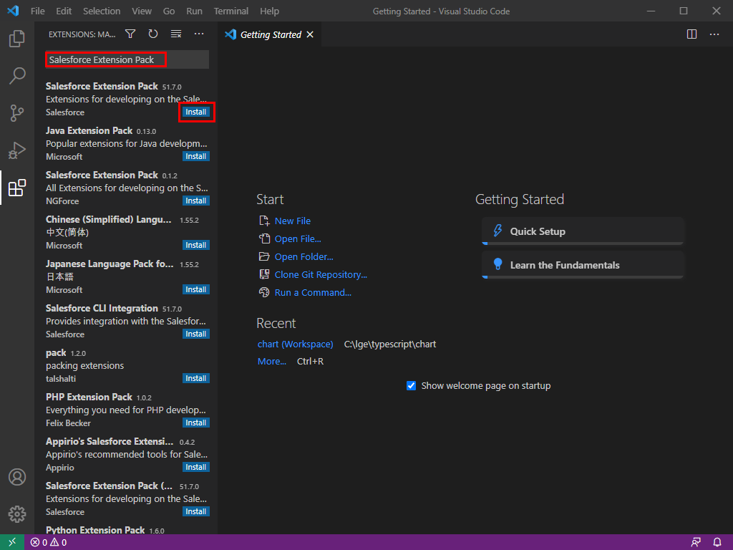Install PHP Extension Pack
The width and height of the screenshot is (733, 550).
[x=196, y=423]
